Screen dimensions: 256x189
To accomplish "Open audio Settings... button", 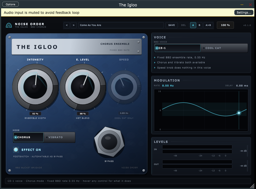I will (244, 12).
